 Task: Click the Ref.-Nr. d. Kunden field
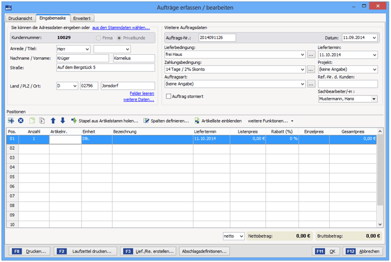coord(348,84)
